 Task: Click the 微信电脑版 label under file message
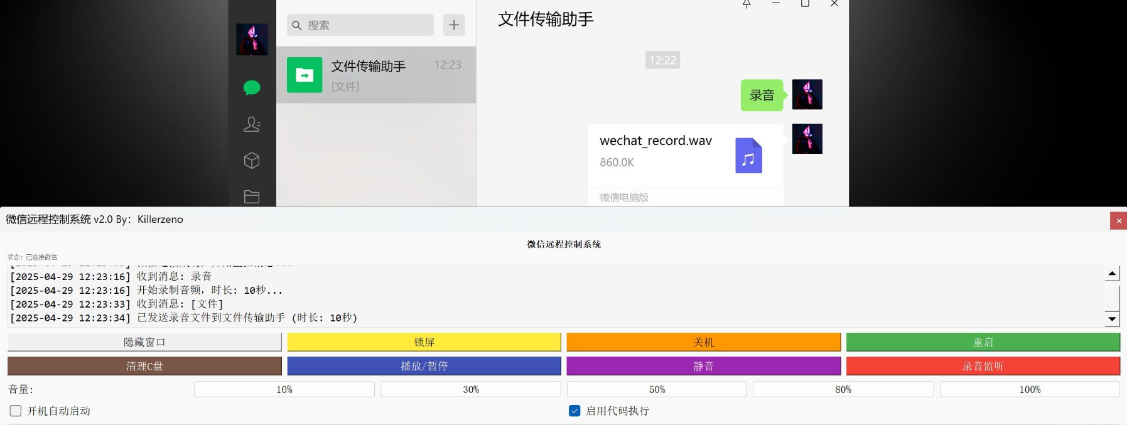pos(624,197)
